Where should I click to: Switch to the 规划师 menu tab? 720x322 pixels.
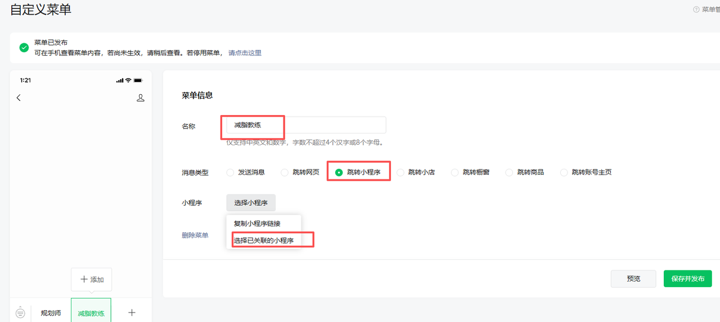51,313
